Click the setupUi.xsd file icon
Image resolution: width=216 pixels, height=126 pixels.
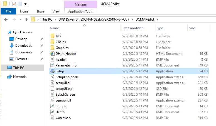[x=52, y=89]
